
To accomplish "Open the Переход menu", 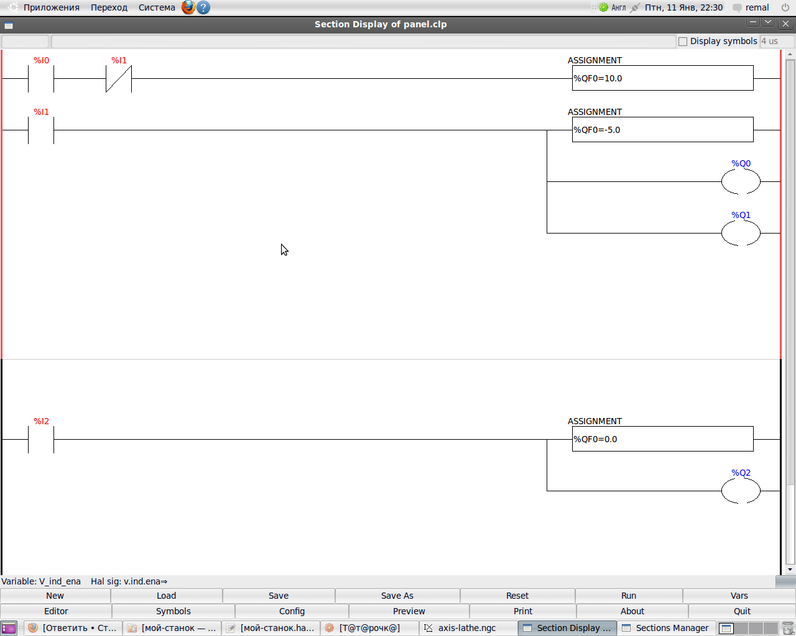I will pyautogui.click(x=109, y=7).
